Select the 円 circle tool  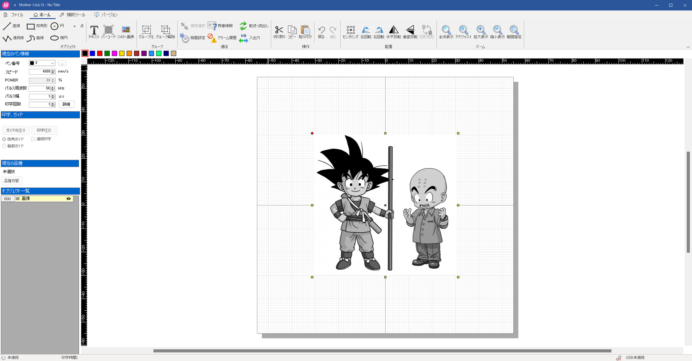coord(57,26)
